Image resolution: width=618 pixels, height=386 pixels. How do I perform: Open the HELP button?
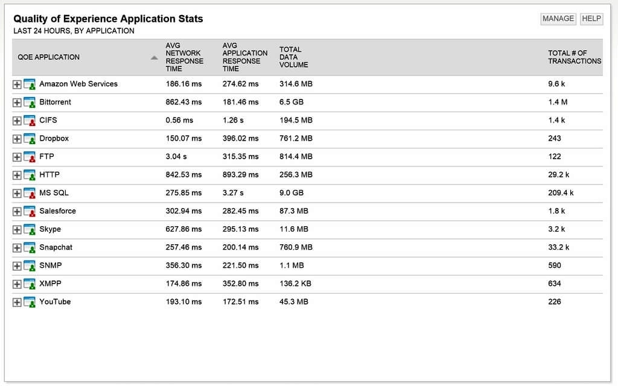coord(591,19)
